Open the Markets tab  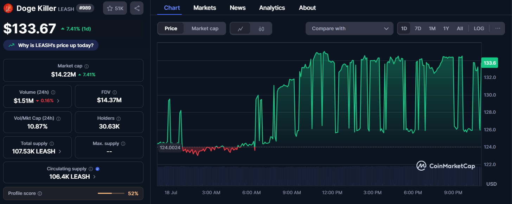click(205, 8)
